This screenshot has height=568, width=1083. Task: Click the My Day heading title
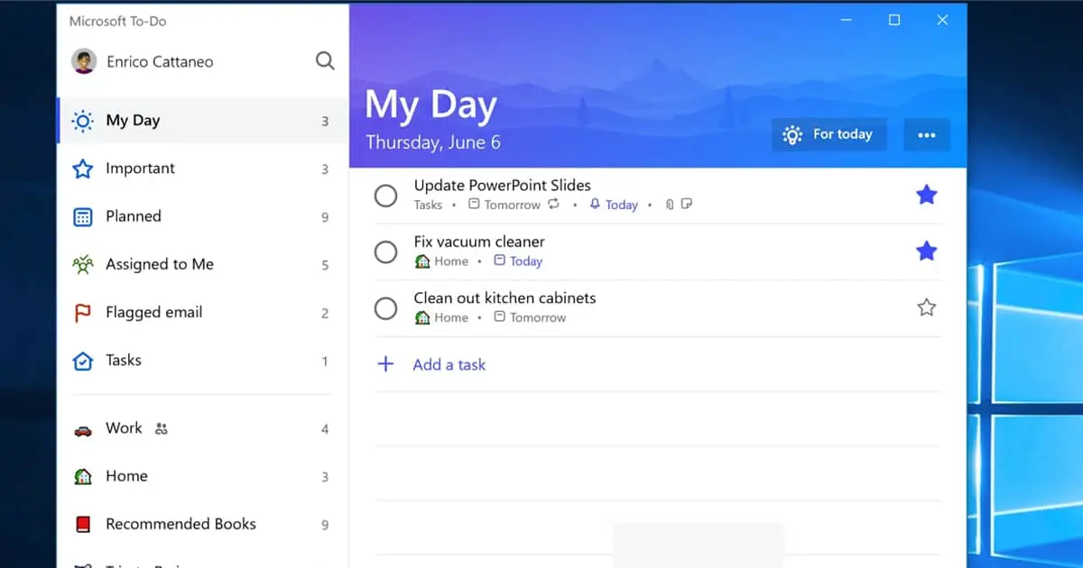click(x=430, y=105)
